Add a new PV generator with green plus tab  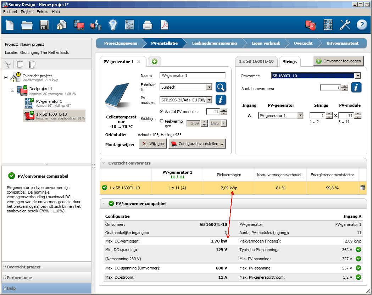pos(155,61)
